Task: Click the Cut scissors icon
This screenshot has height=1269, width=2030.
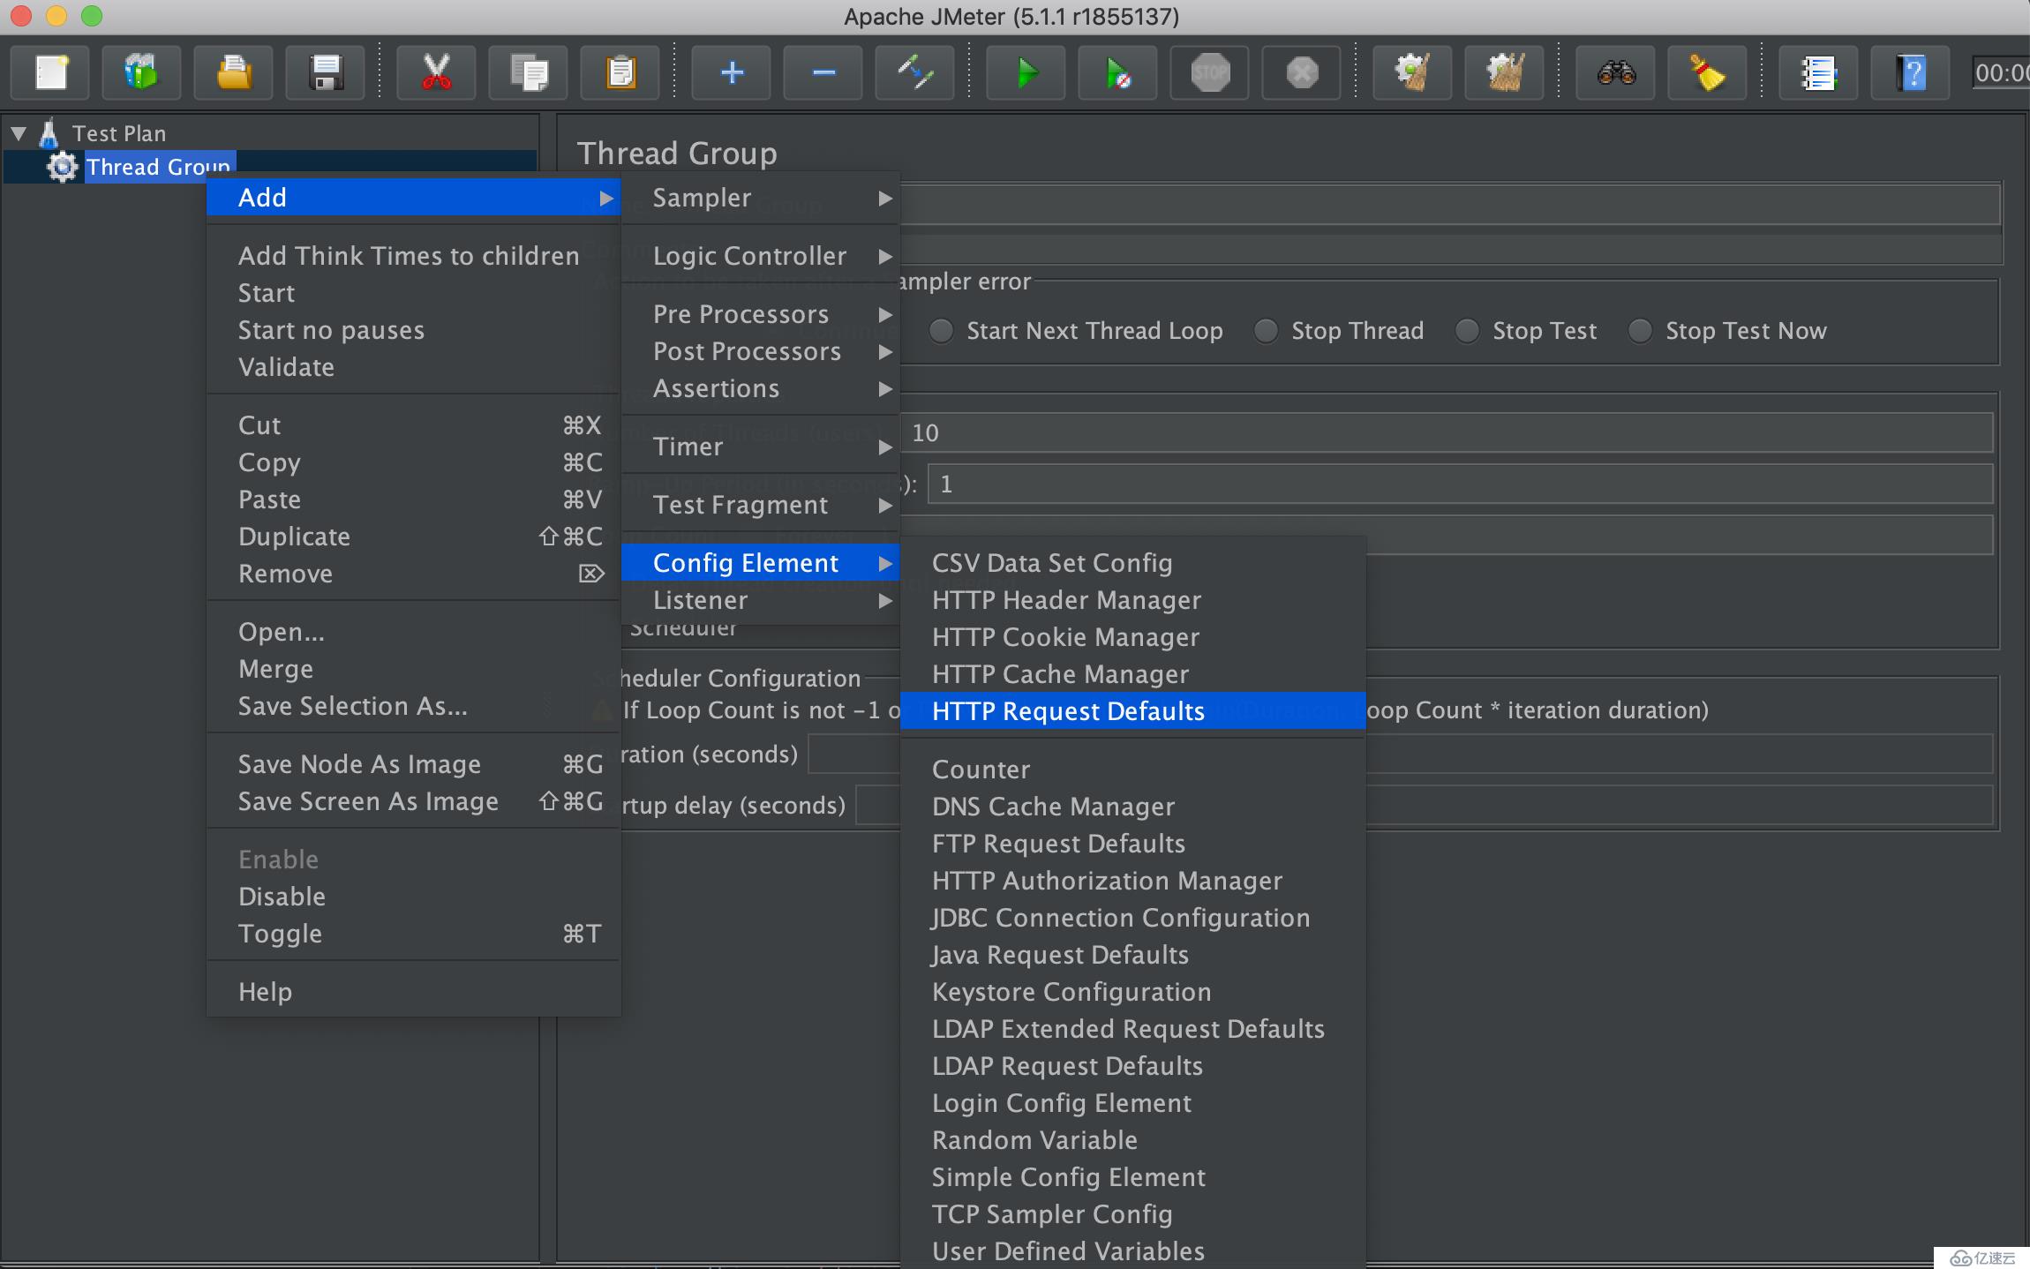Action: click(x=436, y=72)
